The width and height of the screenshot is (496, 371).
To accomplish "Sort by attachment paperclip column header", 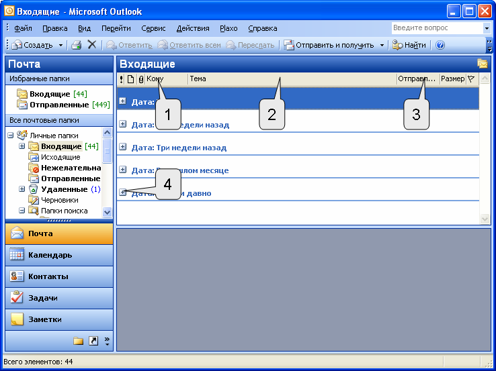I will (x=141, y=79).
